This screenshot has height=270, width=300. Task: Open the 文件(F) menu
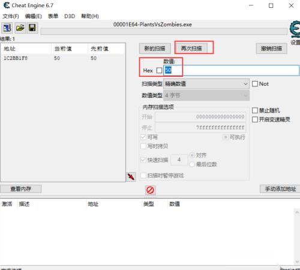[x=11, y=16]
